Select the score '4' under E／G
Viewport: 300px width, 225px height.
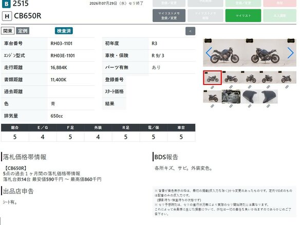pos(43,137)
